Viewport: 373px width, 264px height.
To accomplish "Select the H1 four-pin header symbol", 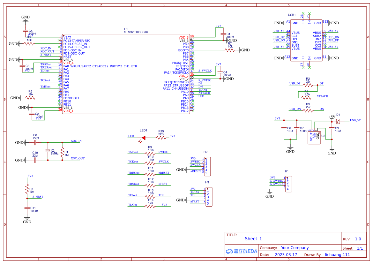I will coord(288,184).
